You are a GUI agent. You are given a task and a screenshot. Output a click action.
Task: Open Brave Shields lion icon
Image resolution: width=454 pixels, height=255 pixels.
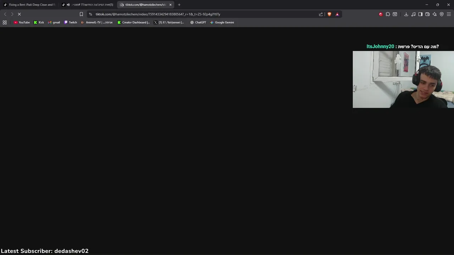pos(330,14)
